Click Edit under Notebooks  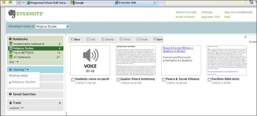click(x=12, y=62)
